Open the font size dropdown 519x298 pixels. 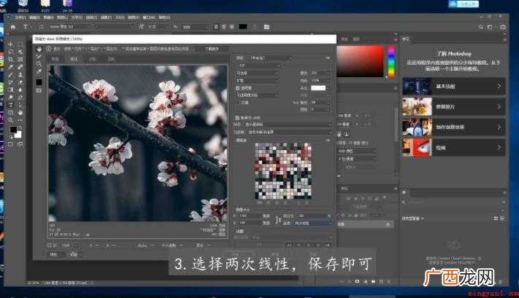pyautogui.click(x=157, y=27)
